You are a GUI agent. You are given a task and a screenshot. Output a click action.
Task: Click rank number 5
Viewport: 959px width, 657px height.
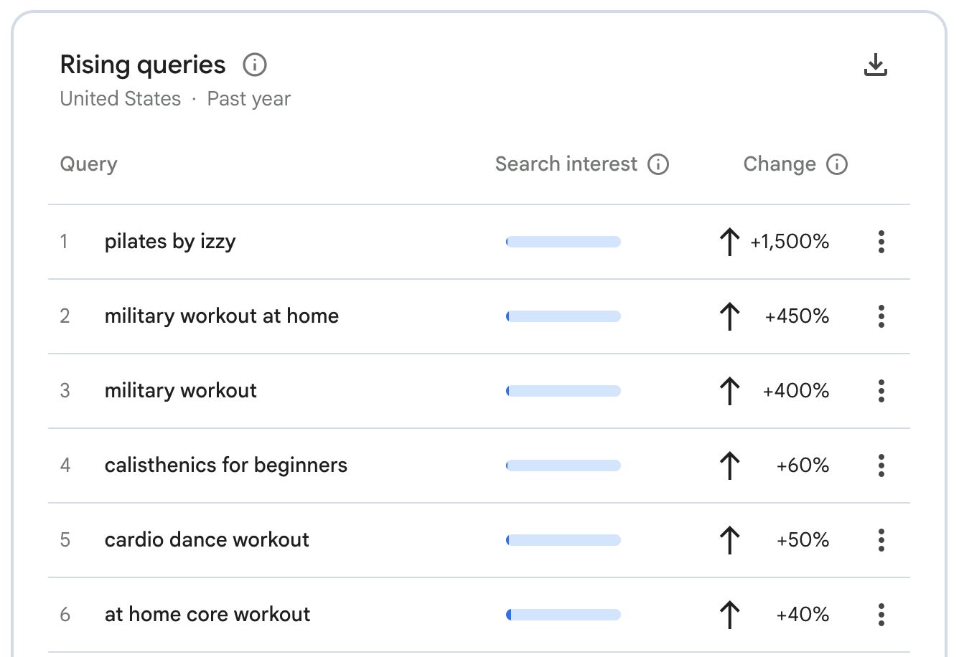click(65, 540)
